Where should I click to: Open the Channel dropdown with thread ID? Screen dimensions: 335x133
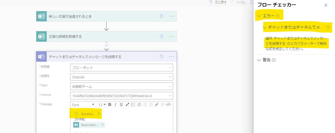pyautogui.click(x=122, y=96)
